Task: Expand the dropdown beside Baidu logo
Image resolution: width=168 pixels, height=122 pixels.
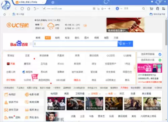Action: pyautogui.click(x=31, y=44)
